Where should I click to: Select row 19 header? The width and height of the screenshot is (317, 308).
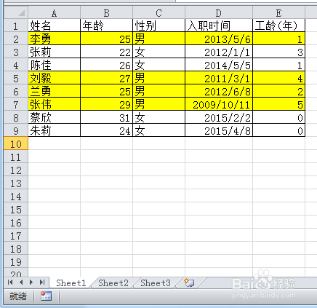pyautogui.click(x=16, y=261)
